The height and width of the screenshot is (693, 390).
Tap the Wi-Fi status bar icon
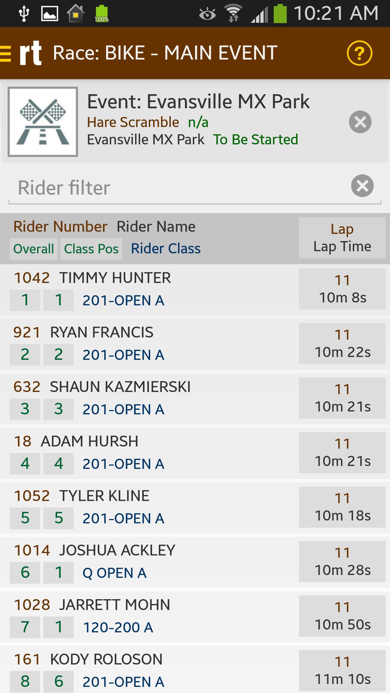pyautogui.click(x=233, y=13)
